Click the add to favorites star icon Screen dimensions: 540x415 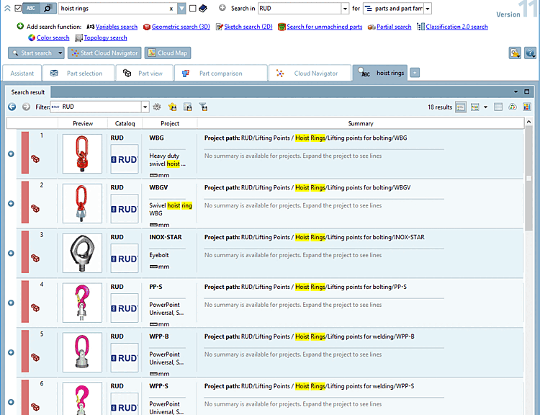click(x=172, y=107)
